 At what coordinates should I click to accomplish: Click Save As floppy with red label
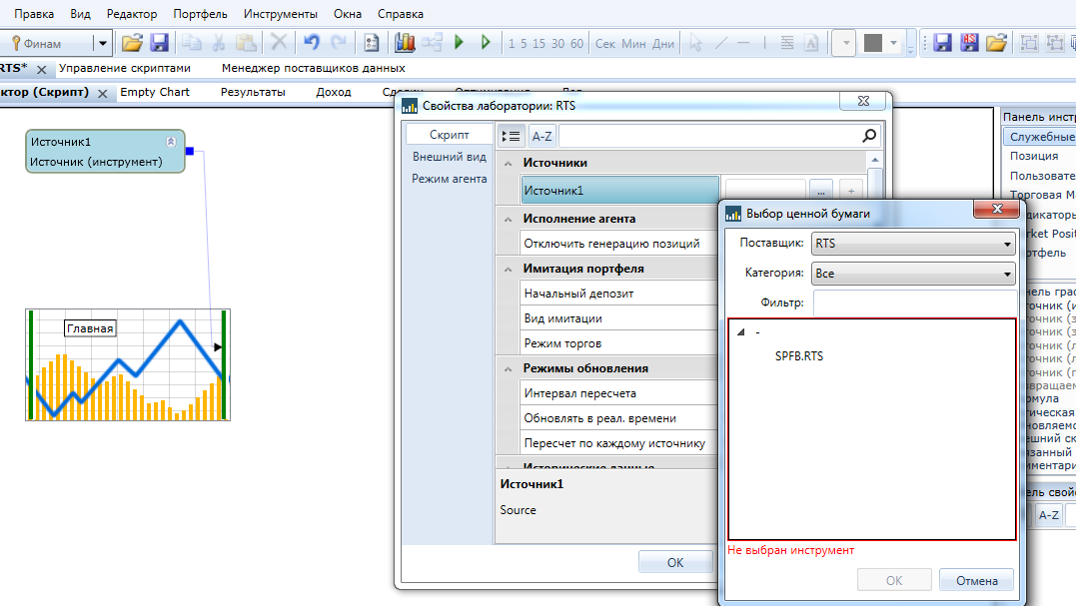click(x=970, y=43)
